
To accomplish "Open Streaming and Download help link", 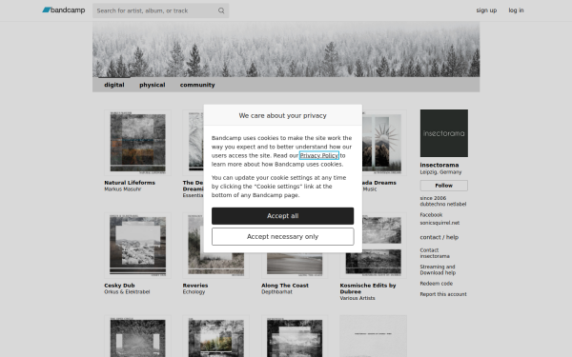I will pos(438,269).
